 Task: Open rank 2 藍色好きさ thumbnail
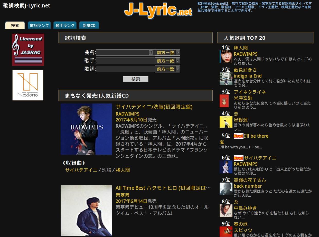click(226, 79)
